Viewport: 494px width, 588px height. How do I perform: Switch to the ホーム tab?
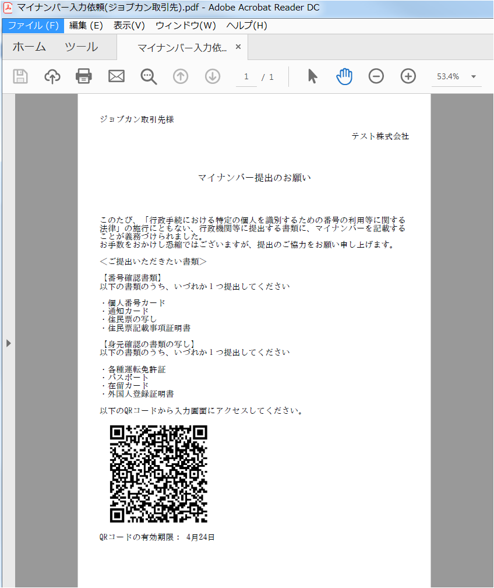pos(29,47)
